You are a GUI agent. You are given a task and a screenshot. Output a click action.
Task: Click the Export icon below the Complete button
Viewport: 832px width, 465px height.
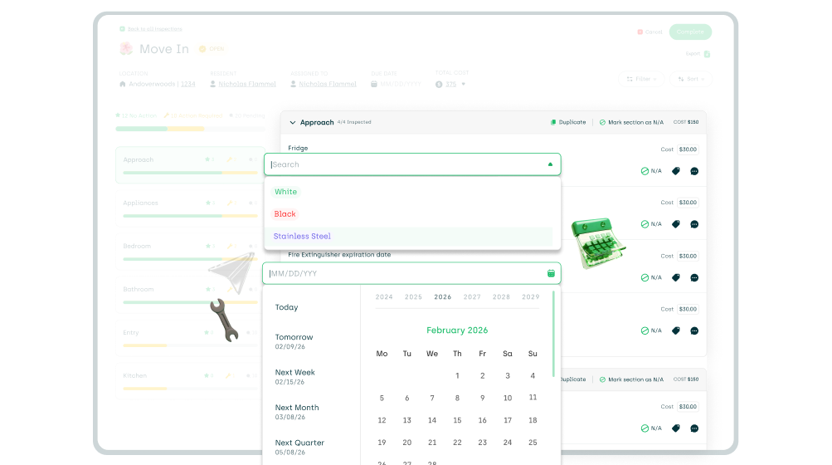coord(707,54)
